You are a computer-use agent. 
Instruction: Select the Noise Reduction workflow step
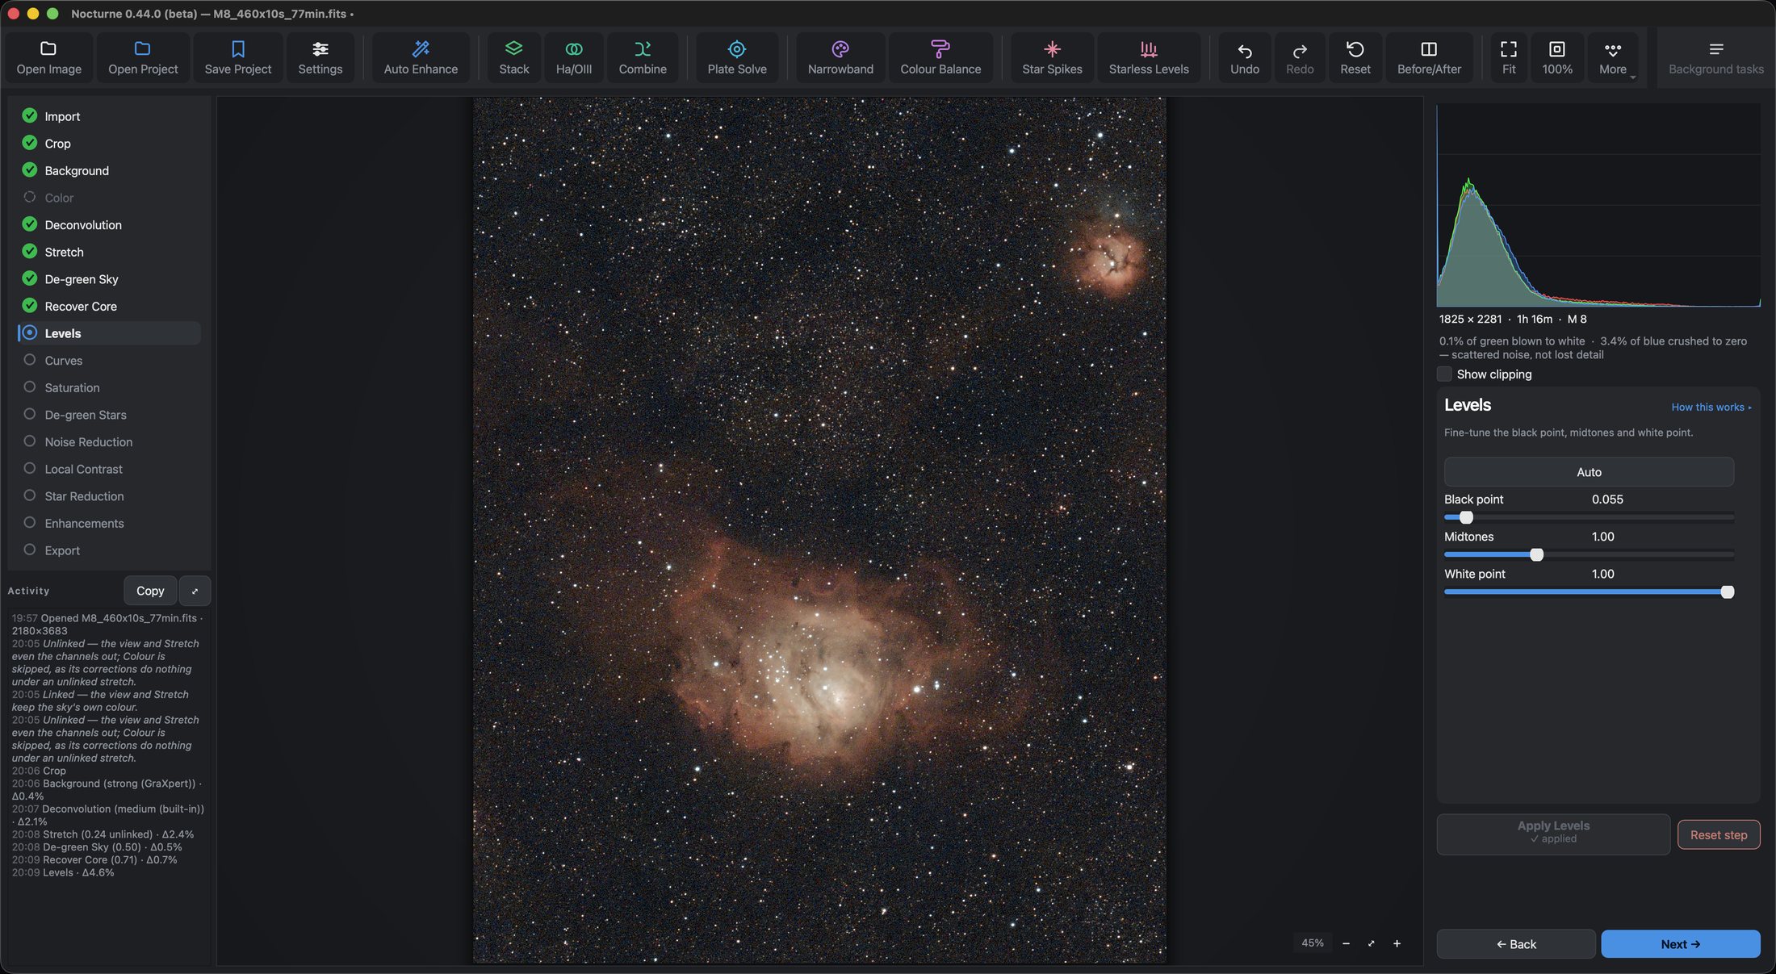[109, 442]
